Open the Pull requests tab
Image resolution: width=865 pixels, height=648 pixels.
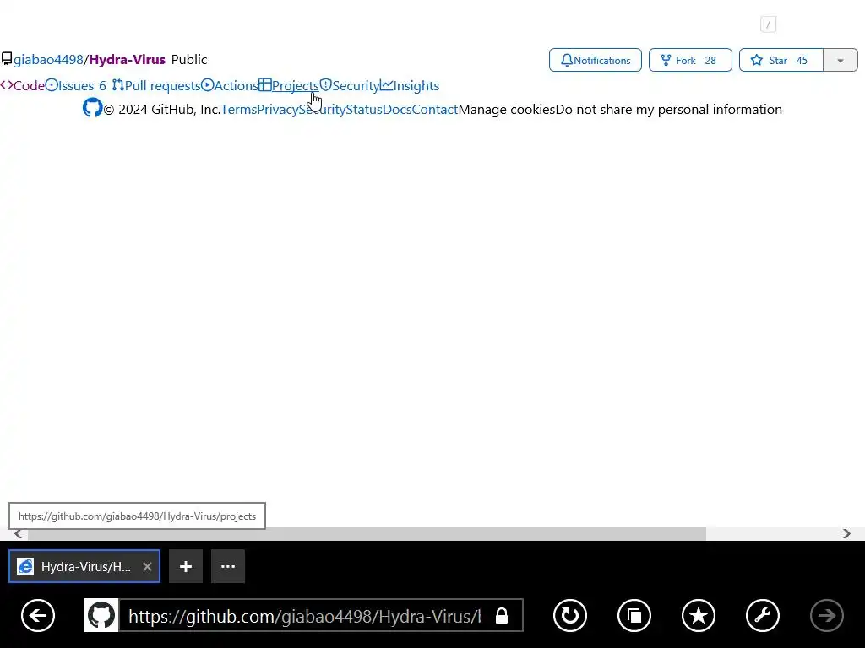156,85
